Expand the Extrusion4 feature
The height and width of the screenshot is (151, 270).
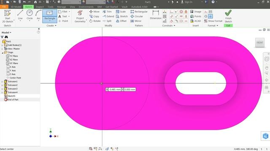(x=2, y=92)
